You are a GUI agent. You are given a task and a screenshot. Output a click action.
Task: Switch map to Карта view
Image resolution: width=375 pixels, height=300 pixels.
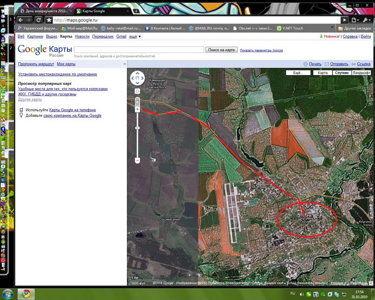[322, 73]
